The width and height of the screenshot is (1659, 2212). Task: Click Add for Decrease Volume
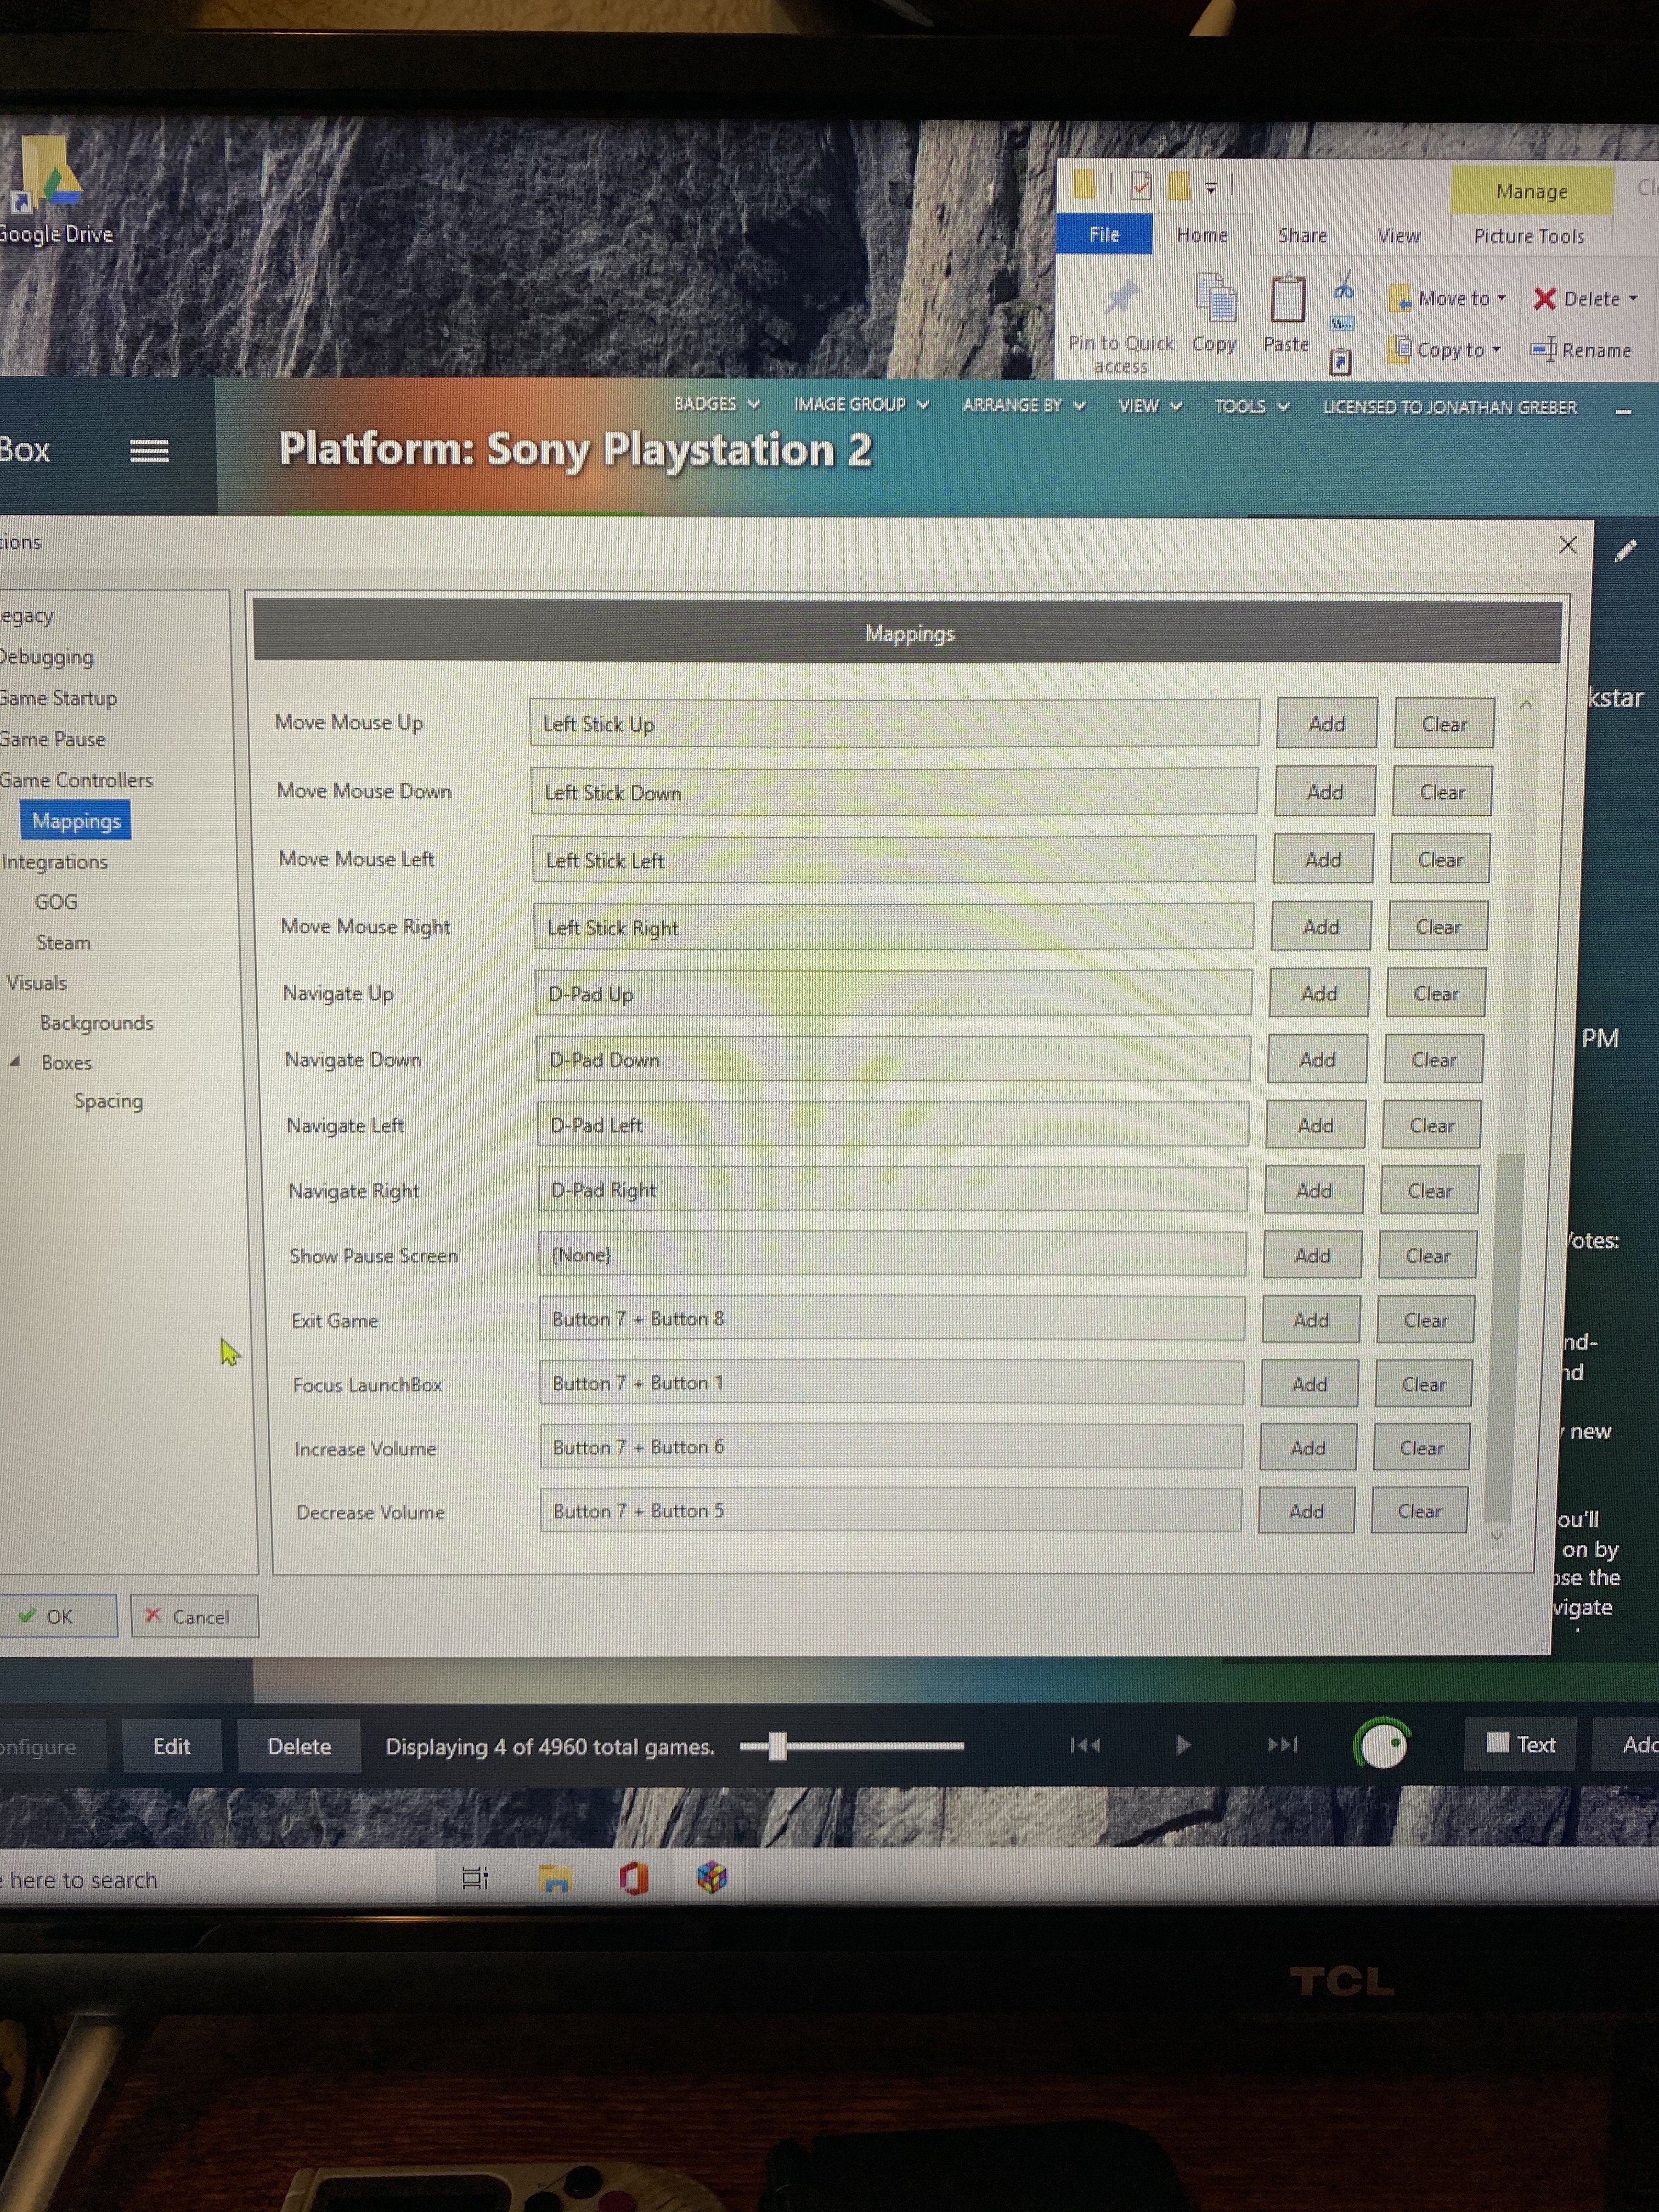(1306, 1510)
